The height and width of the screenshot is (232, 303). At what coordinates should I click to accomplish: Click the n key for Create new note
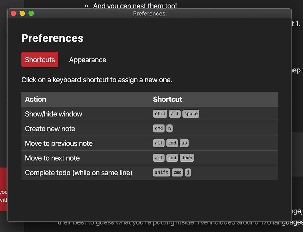pyautogui.click(x=169, y=128)
